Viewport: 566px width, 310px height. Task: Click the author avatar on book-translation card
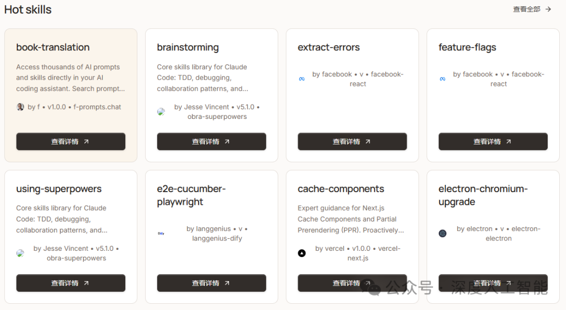tap(20, 107)
